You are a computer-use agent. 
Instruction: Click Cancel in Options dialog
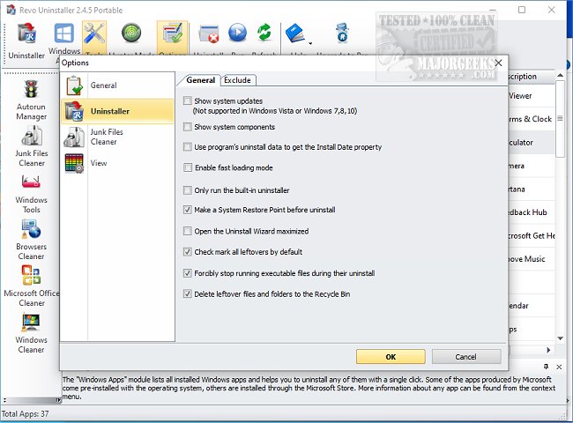(x=466, y=357)
